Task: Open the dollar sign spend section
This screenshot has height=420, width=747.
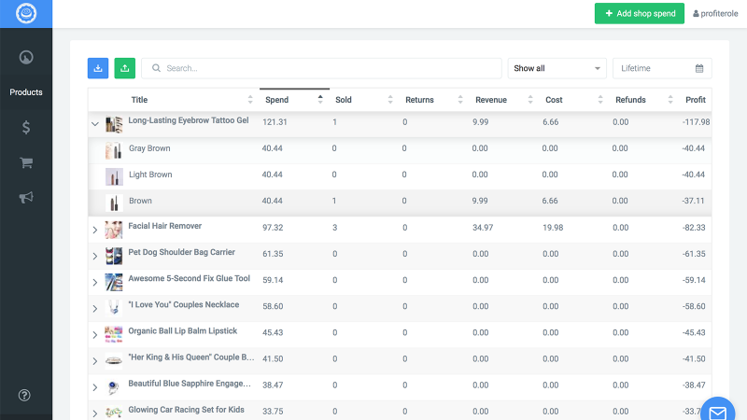Action: [26, 127]
